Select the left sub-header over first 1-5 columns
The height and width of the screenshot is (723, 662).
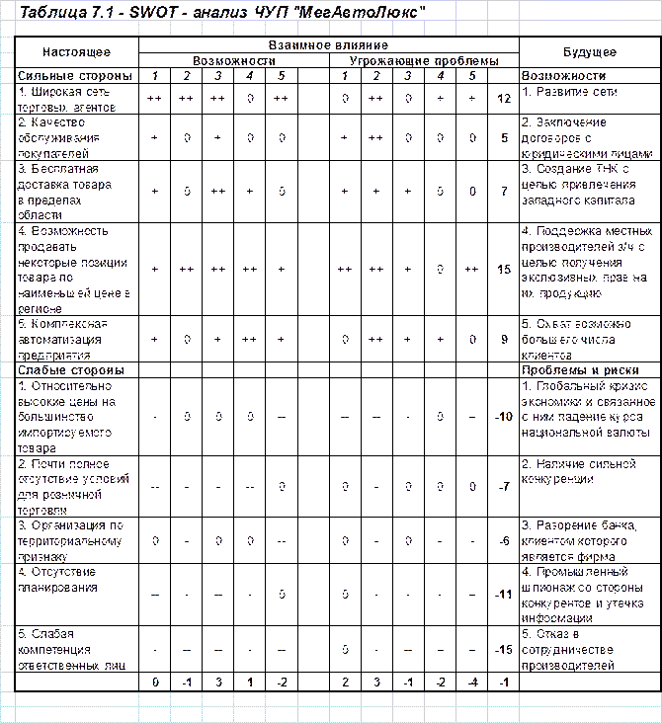[x=220, y=60]
